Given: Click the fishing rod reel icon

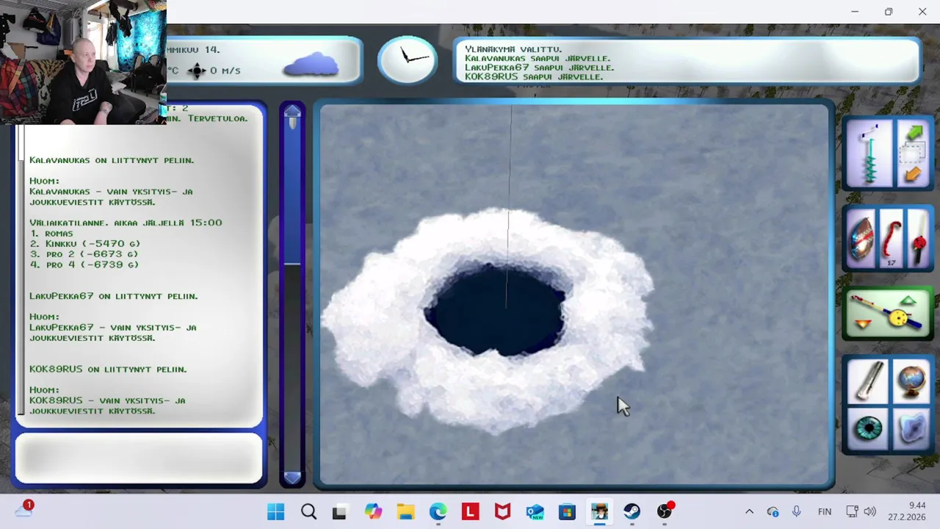Looking at the screenshot, I should pos(888,314).
